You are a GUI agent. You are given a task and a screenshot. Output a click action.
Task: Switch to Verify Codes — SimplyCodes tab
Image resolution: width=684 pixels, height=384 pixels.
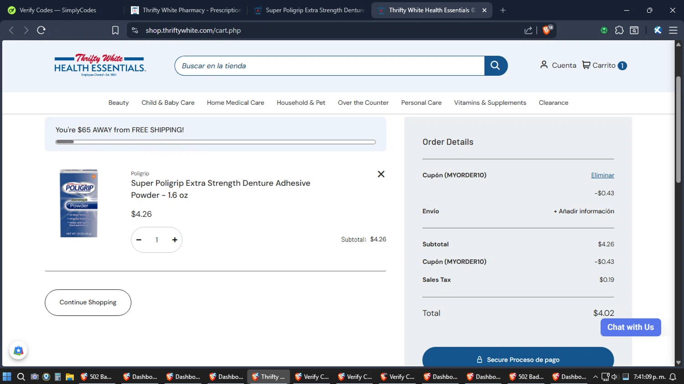62,10
